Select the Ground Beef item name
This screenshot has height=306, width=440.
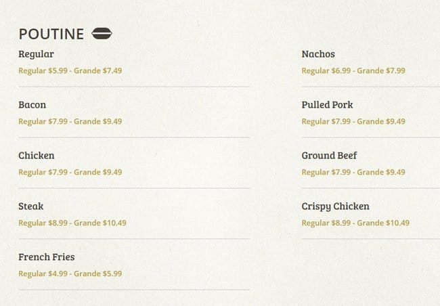click(329, 156)
